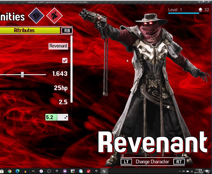Click the stacked layers icon beside 52
The width and height of the screenshot is (212, 174).
[200, 10]
